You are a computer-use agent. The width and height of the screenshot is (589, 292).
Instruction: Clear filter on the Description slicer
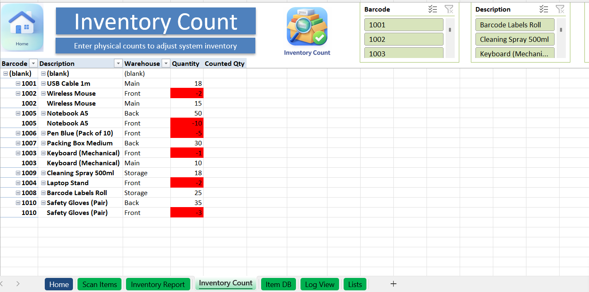560,9
